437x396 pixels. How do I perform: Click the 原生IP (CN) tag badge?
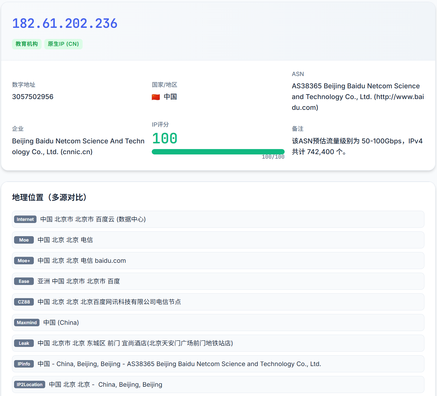tap(63, 44)
